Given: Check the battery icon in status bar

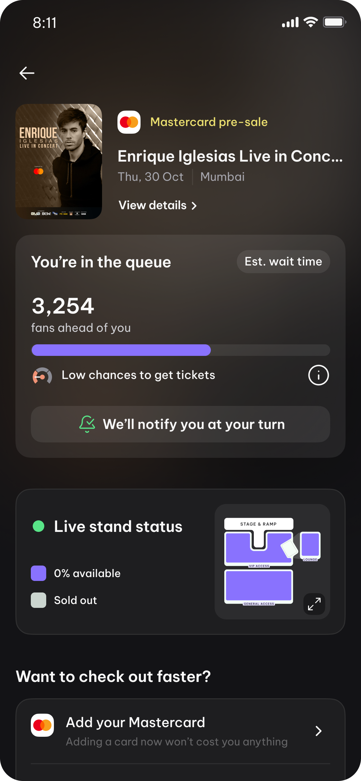Looking at the screenshot, I should point(334,22).
